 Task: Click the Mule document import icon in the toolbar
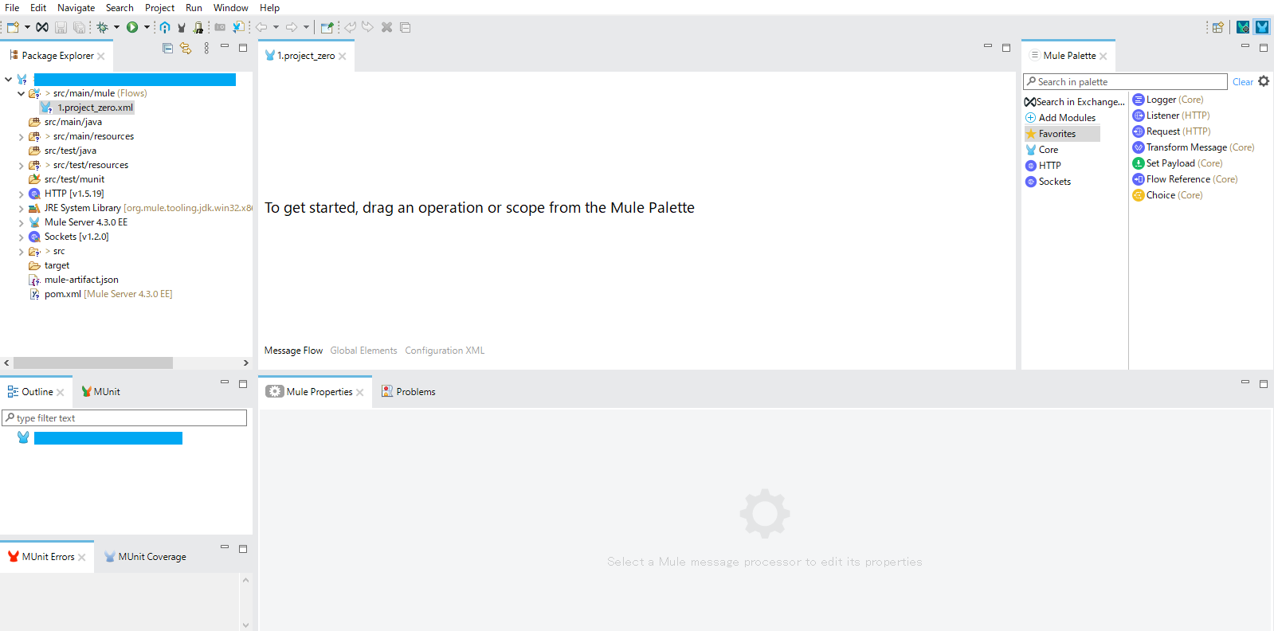238,27
